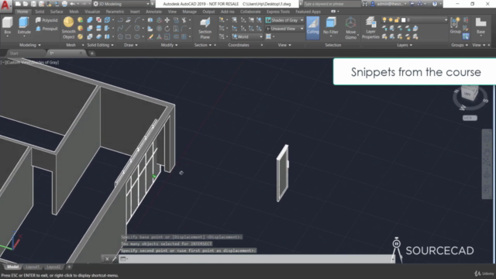The height and width of the screenshot is (279, 496).
Task: Open the Section Plane tool
Action: click(x=205, y=28)
